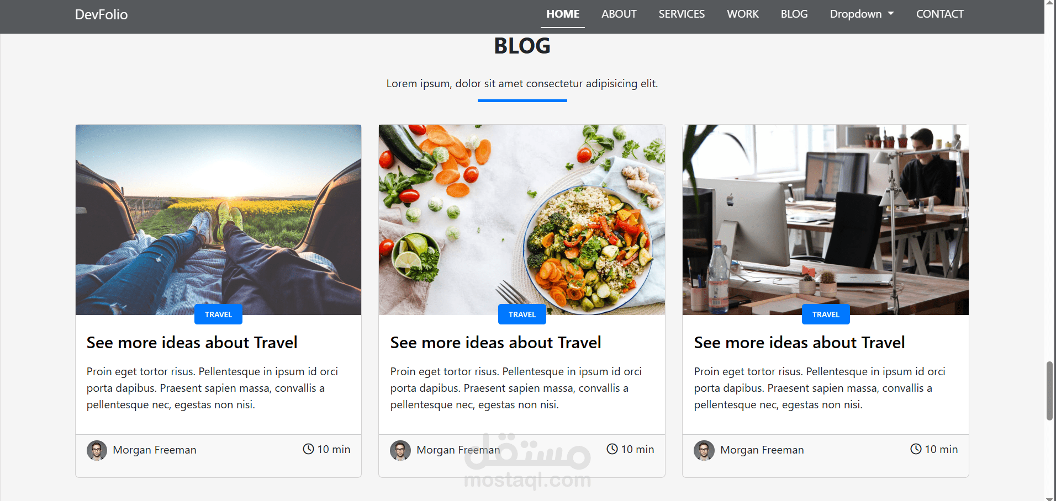The height and width of the screenshot is (501, 1056).
Task: Click the page vertical scrollbar thumb
Action: tap(1049, 391)
